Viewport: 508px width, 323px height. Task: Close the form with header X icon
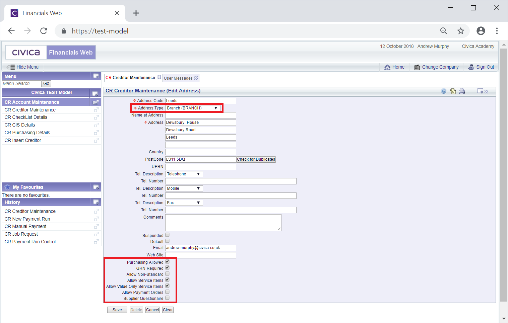(487, 91)
